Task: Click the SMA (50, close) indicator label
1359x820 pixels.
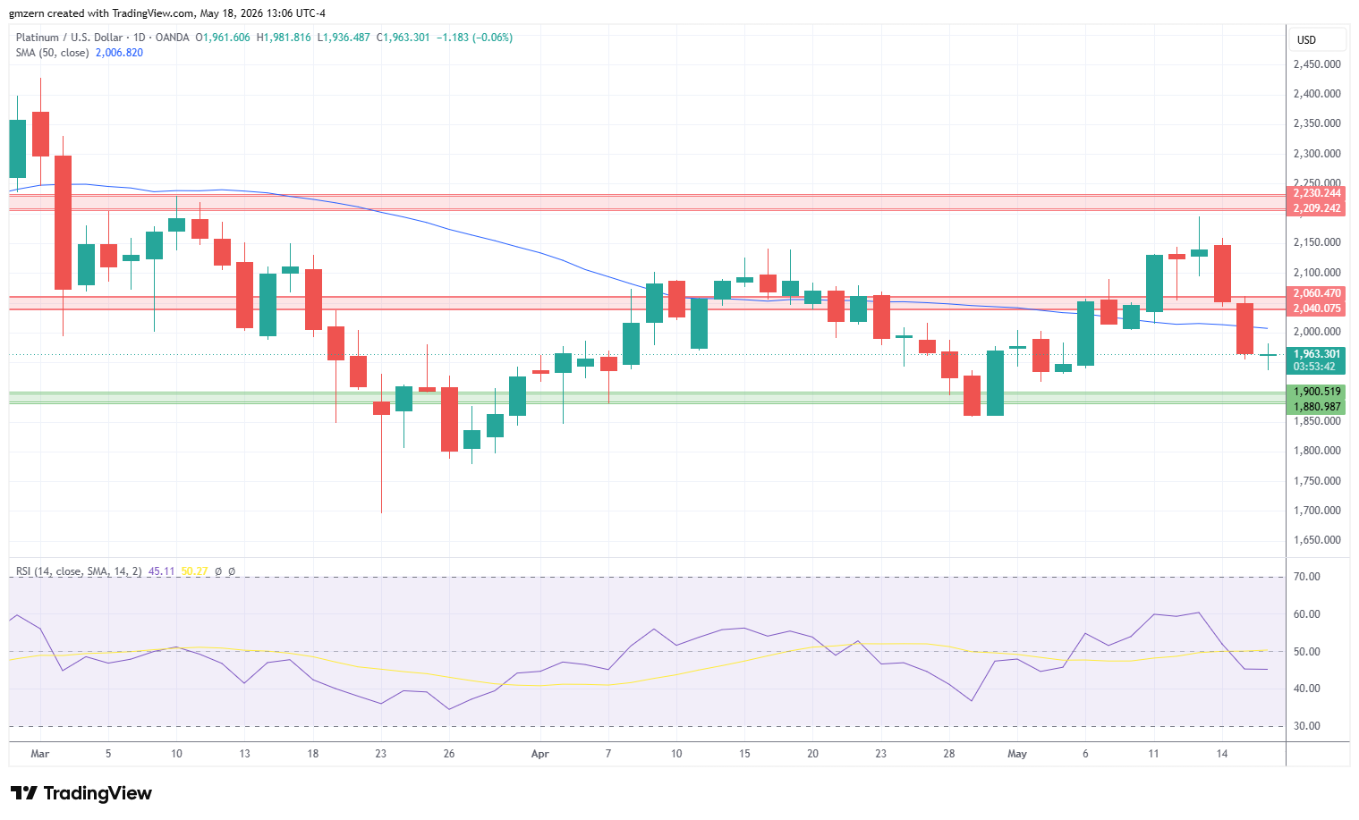Action: tap(53, 53)
